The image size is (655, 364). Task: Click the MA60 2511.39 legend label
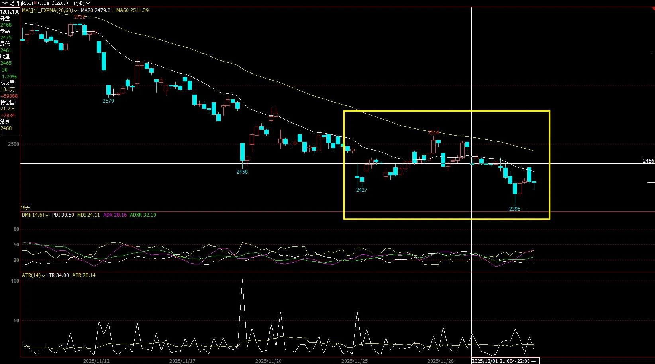coord(132,10)
